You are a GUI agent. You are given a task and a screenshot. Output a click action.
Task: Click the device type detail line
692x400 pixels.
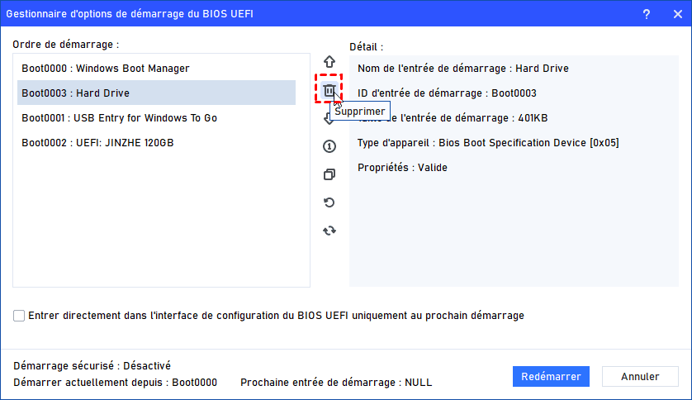(x=488, y=143)
